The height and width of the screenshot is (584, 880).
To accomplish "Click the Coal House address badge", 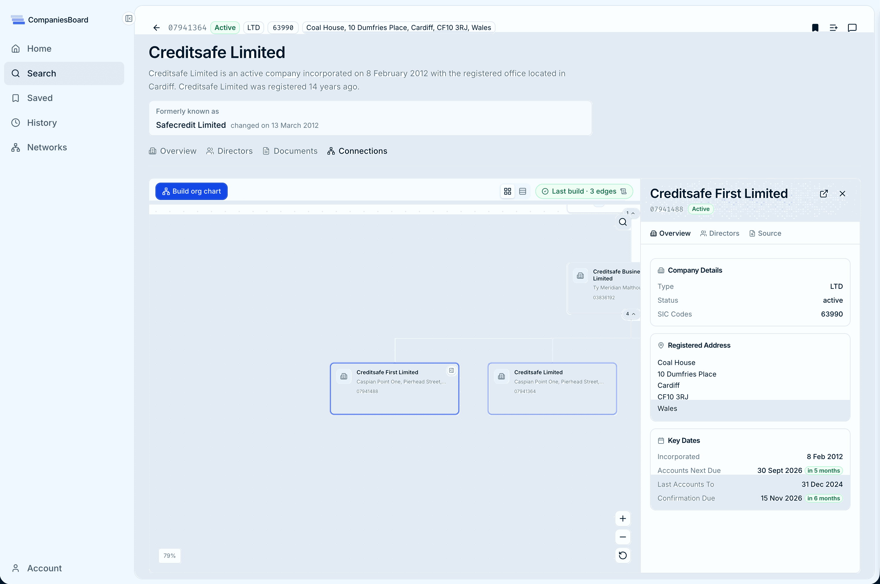I will [x=399, y=28].
